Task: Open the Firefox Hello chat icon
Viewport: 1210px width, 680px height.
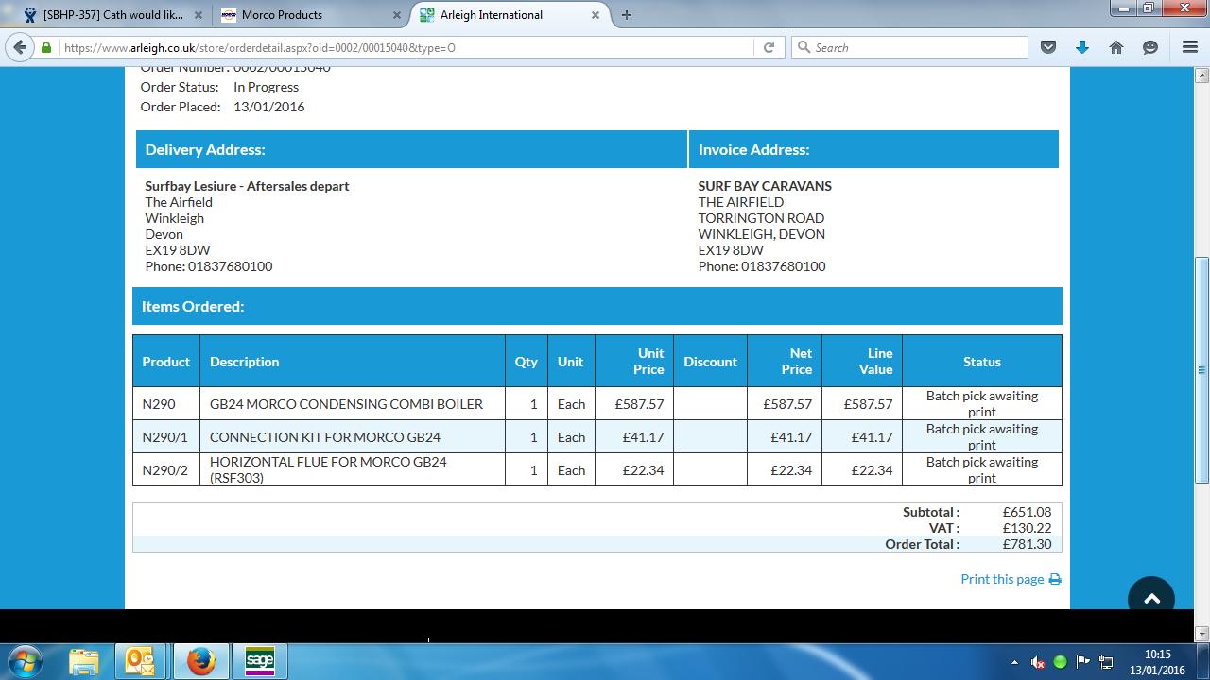Action: click(x=1150, y=47)
